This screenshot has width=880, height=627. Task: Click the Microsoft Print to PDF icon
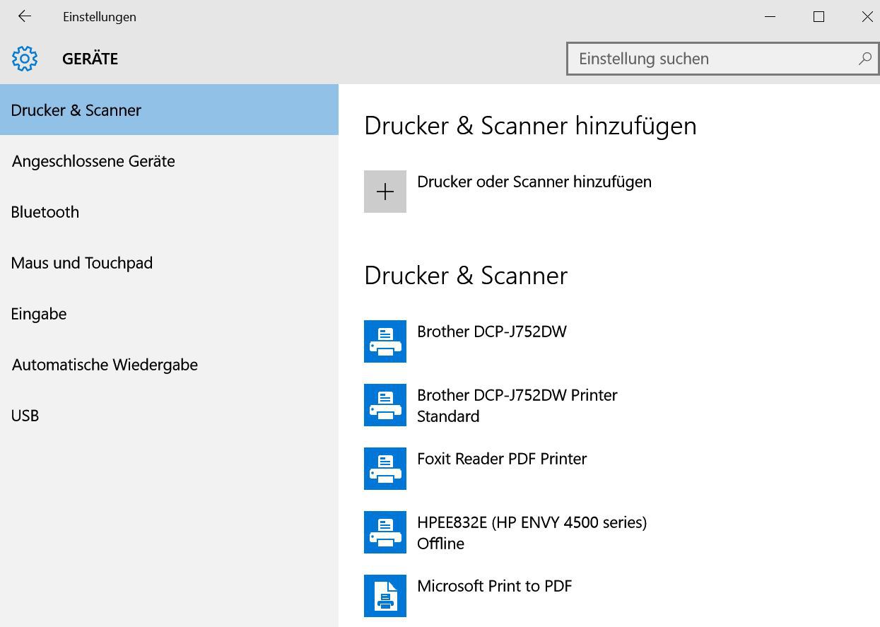tap(385, 596)
